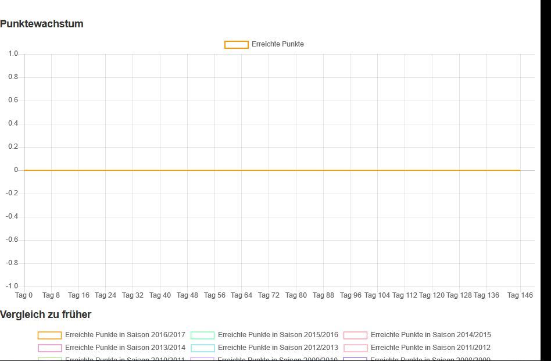Click the 'Erreichte Punkte' legend label
Image resolution: width=551 pixels, height=361 pixels.
coord(277,44)
